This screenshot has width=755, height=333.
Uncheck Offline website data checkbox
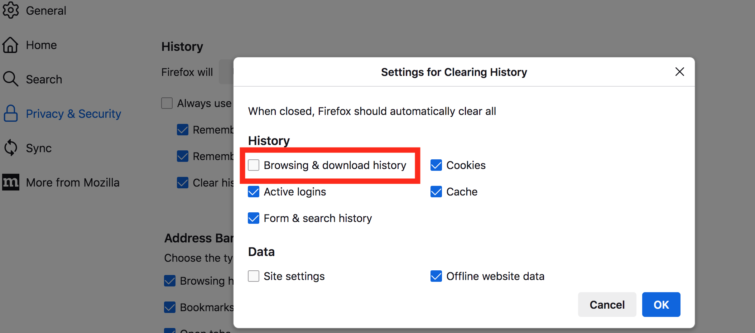pos(436,276)
